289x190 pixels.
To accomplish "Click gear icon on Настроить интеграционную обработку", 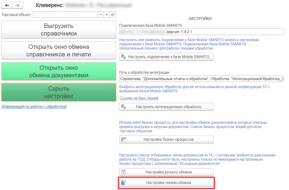I will point(124,107).
